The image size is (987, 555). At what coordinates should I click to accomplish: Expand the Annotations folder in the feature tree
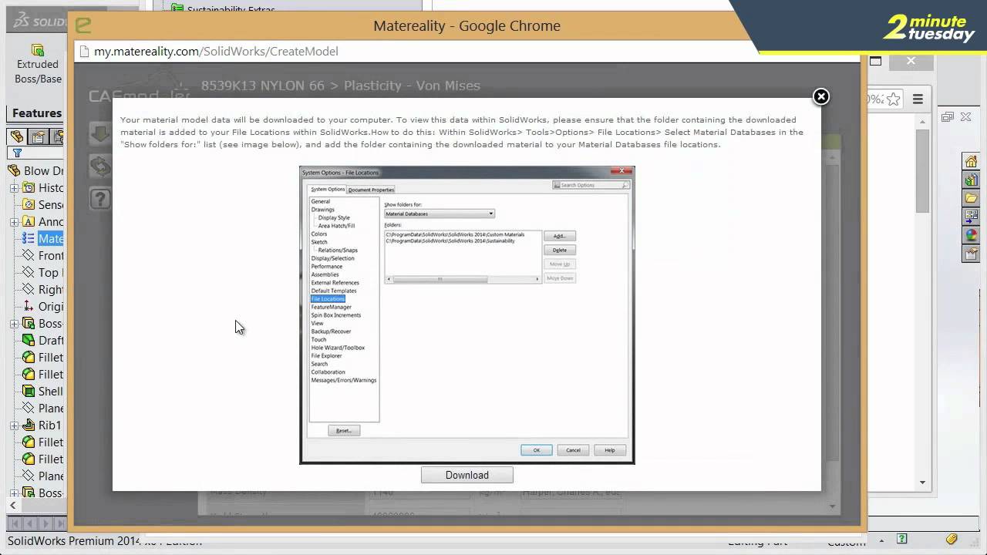coord(14,222)
